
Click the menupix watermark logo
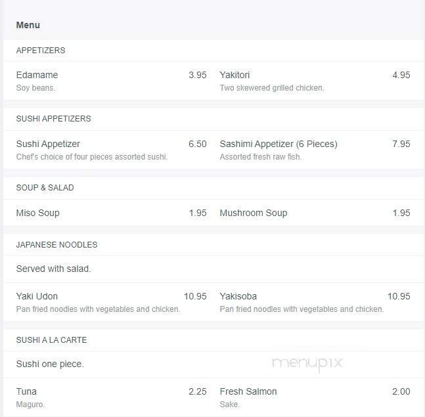tap(307, 363)
